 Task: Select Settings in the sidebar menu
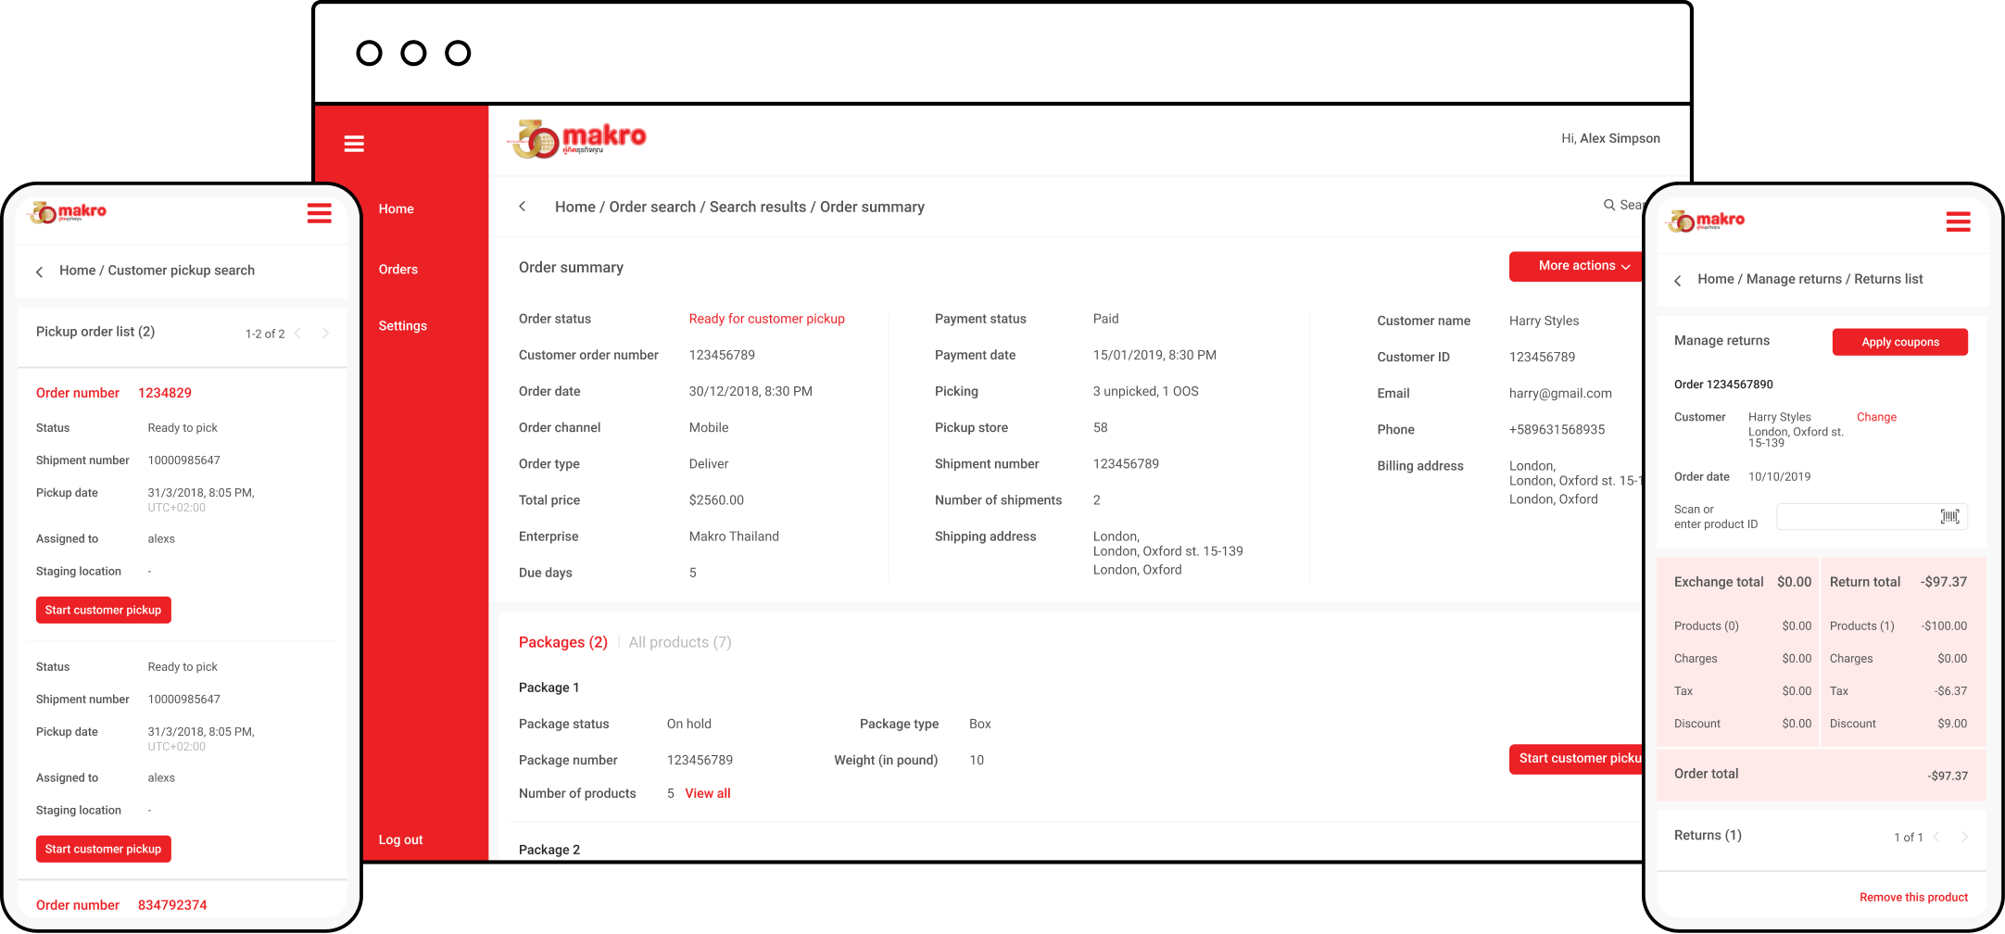pos(402,325)
